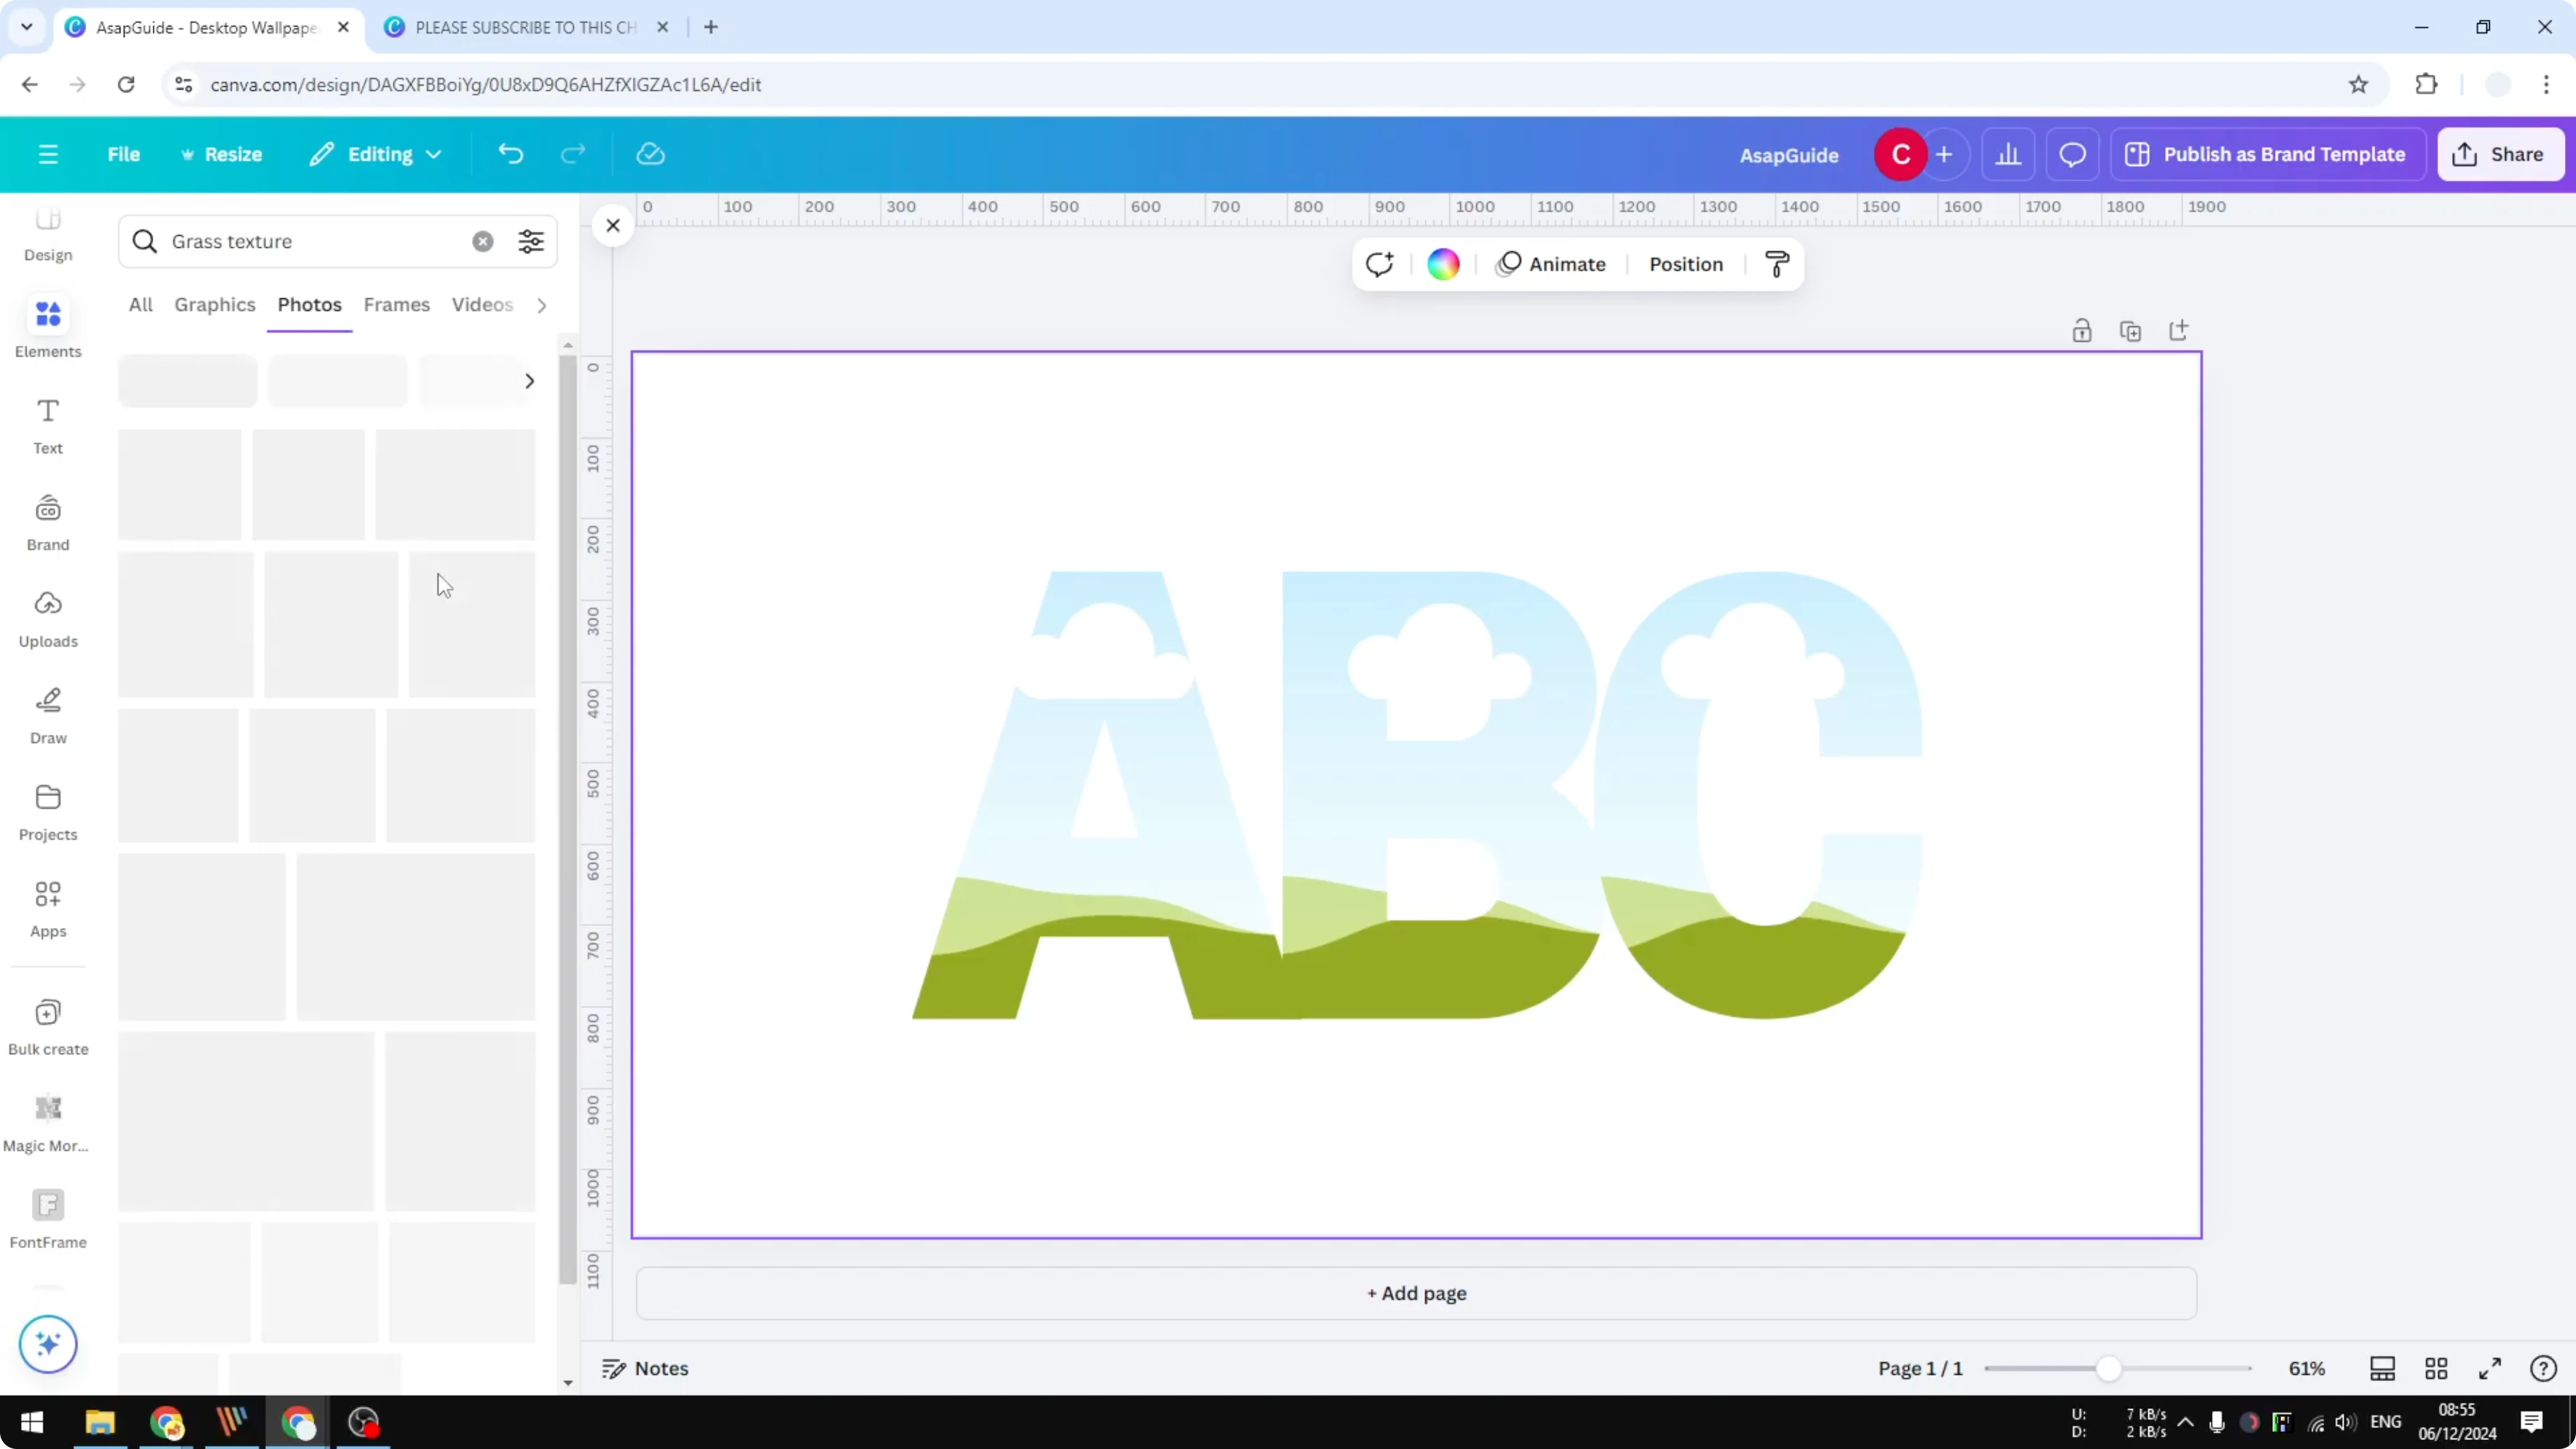Viewport: 2576px width, 1449px height.
Task: Clear the Grass texture search field
Action: click(483, 241)
